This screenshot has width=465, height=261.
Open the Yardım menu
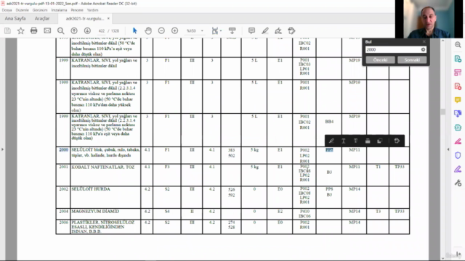92,10
